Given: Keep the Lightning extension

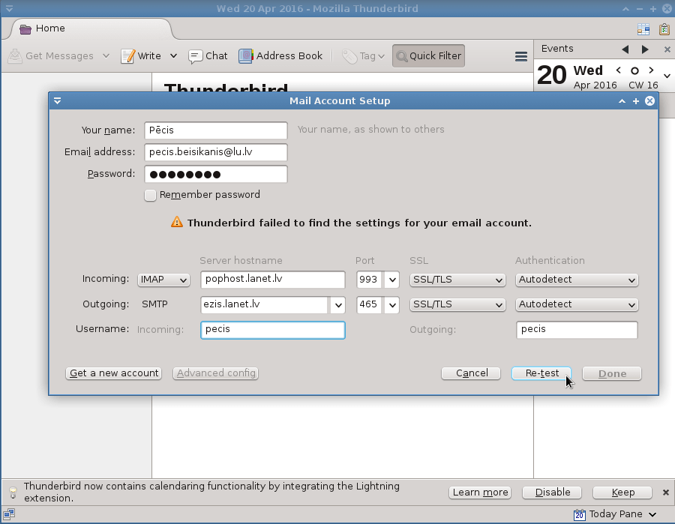Looking at the screenshot, I should 622,493.
